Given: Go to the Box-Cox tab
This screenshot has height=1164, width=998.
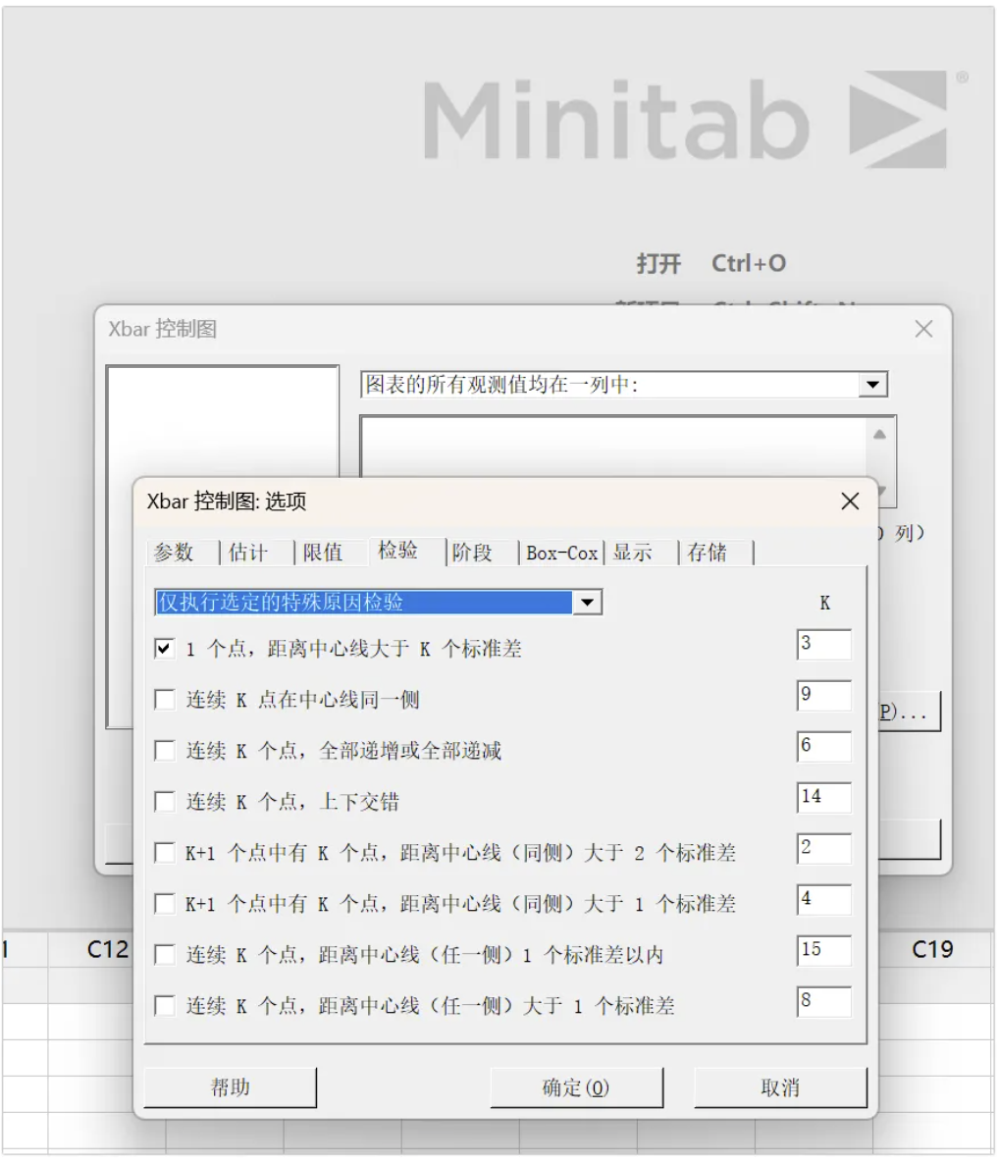Looking at the screenshot, I should tap(561, 553).
